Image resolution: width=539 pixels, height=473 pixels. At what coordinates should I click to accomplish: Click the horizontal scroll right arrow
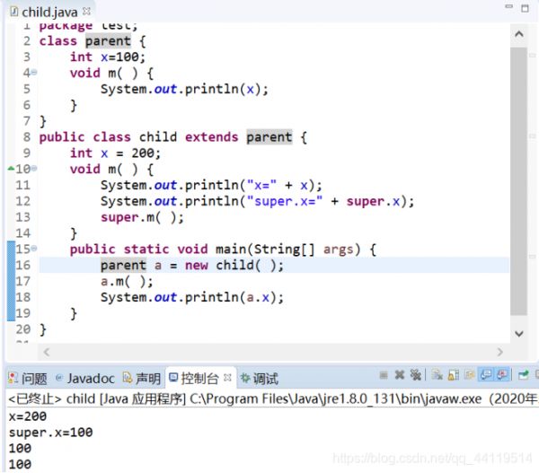click(499, 352)
